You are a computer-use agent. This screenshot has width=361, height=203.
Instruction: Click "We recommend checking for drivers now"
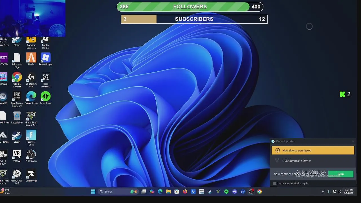(x=299, y=174)
